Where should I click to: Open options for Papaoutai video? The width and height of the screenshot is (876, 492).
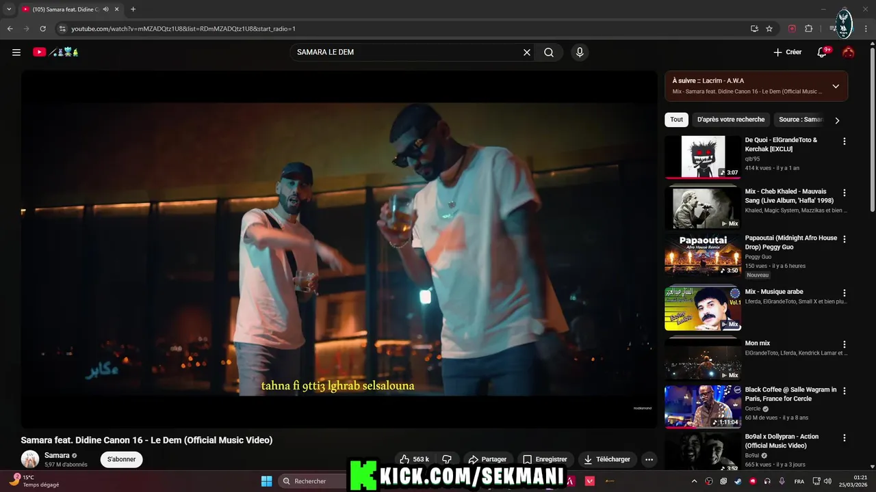pyautogui.click(x=844, y=239)
